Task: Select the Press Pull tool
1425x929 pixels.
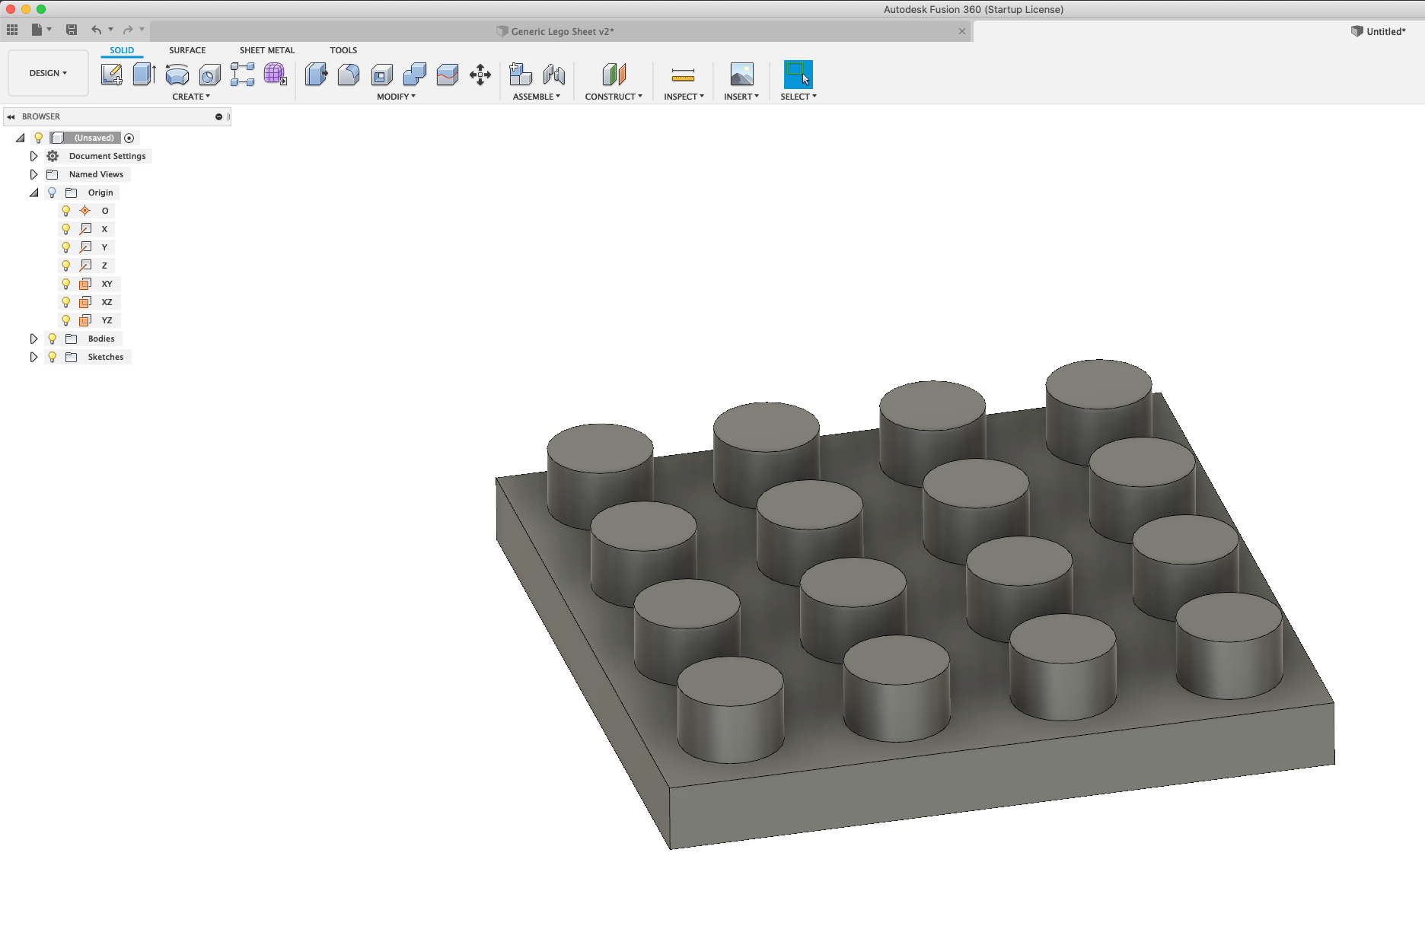Action: point(316,75)
